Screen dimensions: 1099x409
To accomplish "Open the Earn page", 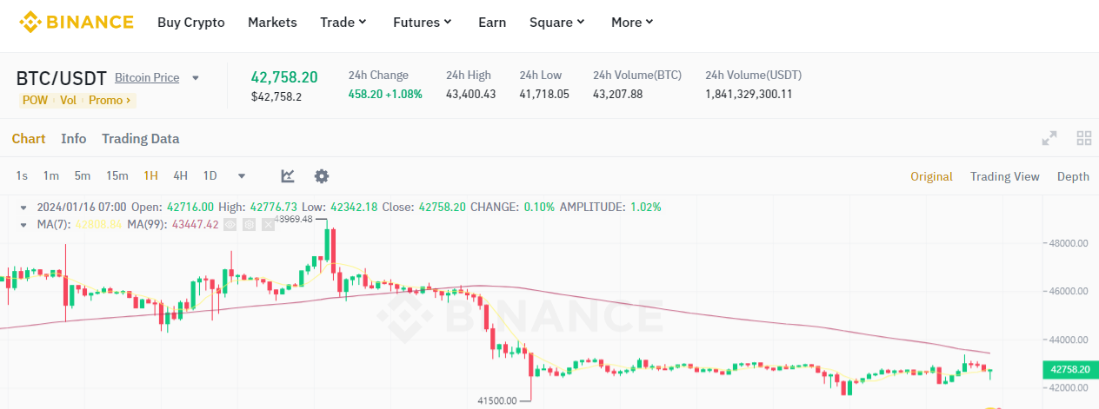I will (x=492, y=23).
